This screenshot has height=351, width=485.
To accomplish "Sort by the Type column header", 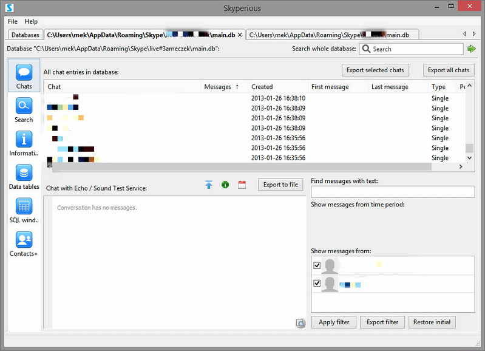I will [x=442, y=87].
